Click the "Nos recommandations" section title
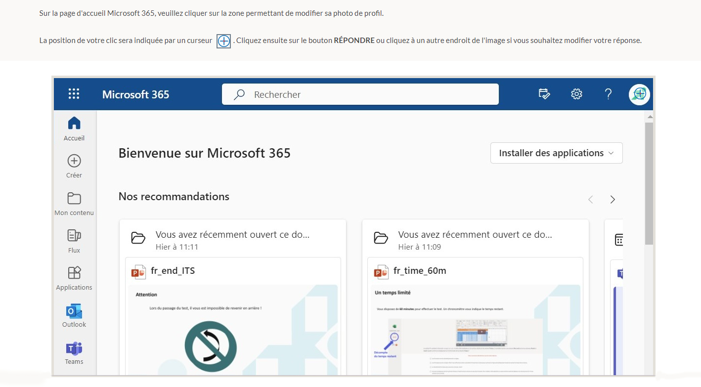 174,197
